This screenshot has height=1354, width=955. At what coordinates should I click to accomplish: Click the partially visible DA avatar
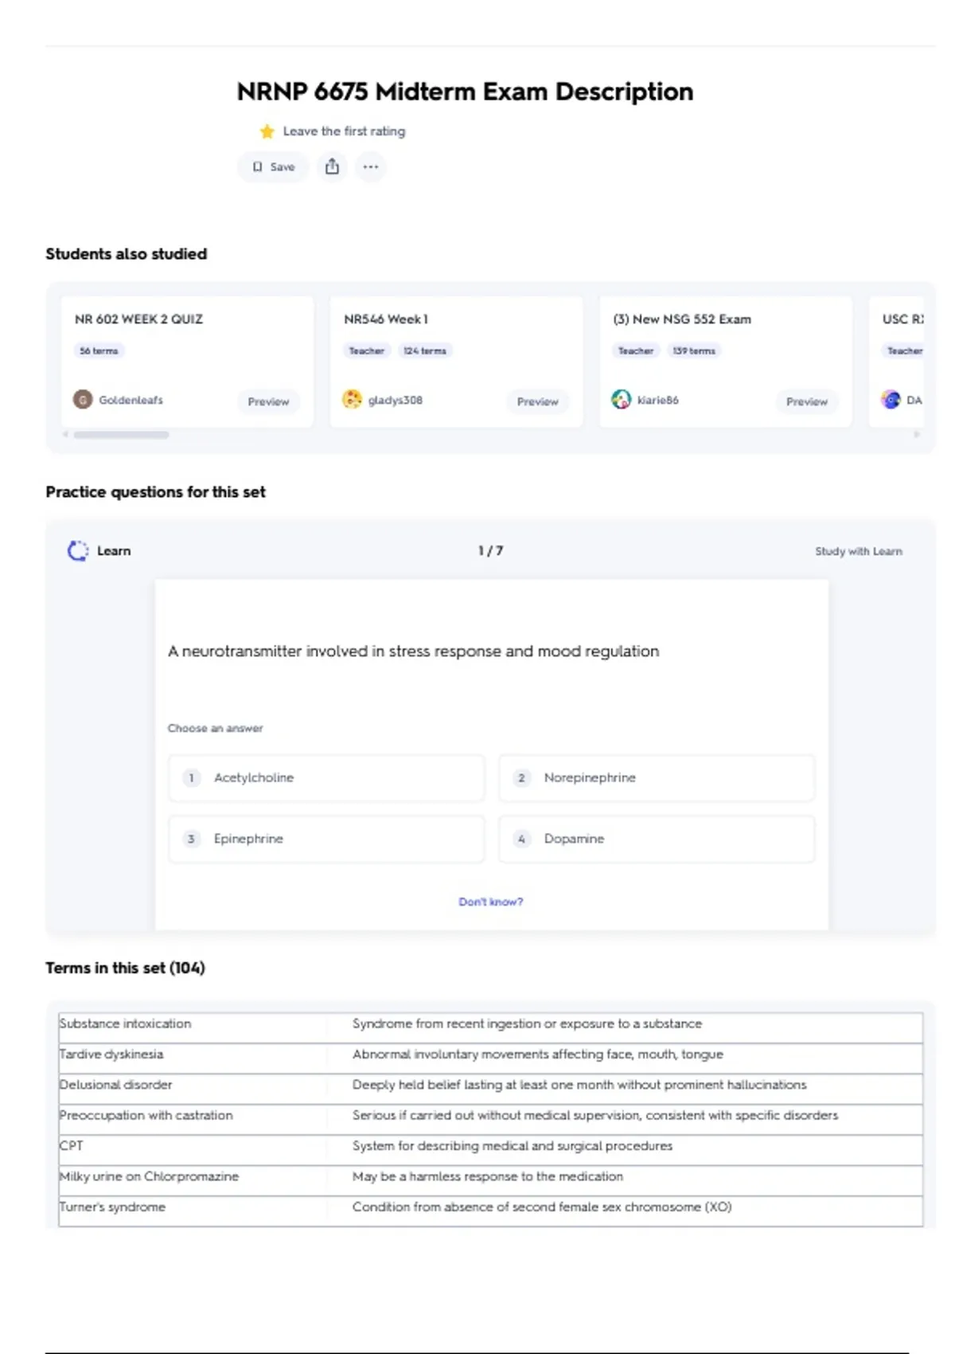[891, 400]
